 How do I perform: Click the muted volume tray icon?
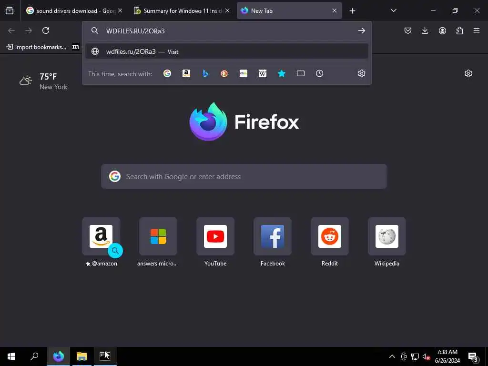point(427,356)
